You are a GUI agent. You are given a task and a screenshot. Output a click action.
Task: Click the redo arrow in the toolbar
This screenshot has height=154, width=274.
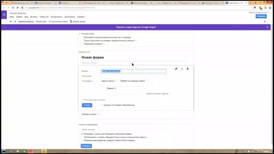tap(15, 21)
